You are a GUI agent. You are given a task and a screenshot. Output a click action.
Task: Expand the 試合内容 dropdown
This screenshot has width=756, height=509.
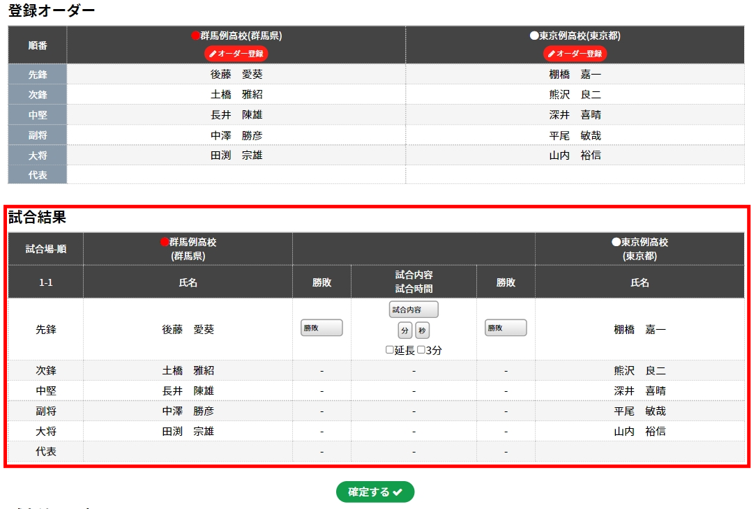[x=414, y=310]
